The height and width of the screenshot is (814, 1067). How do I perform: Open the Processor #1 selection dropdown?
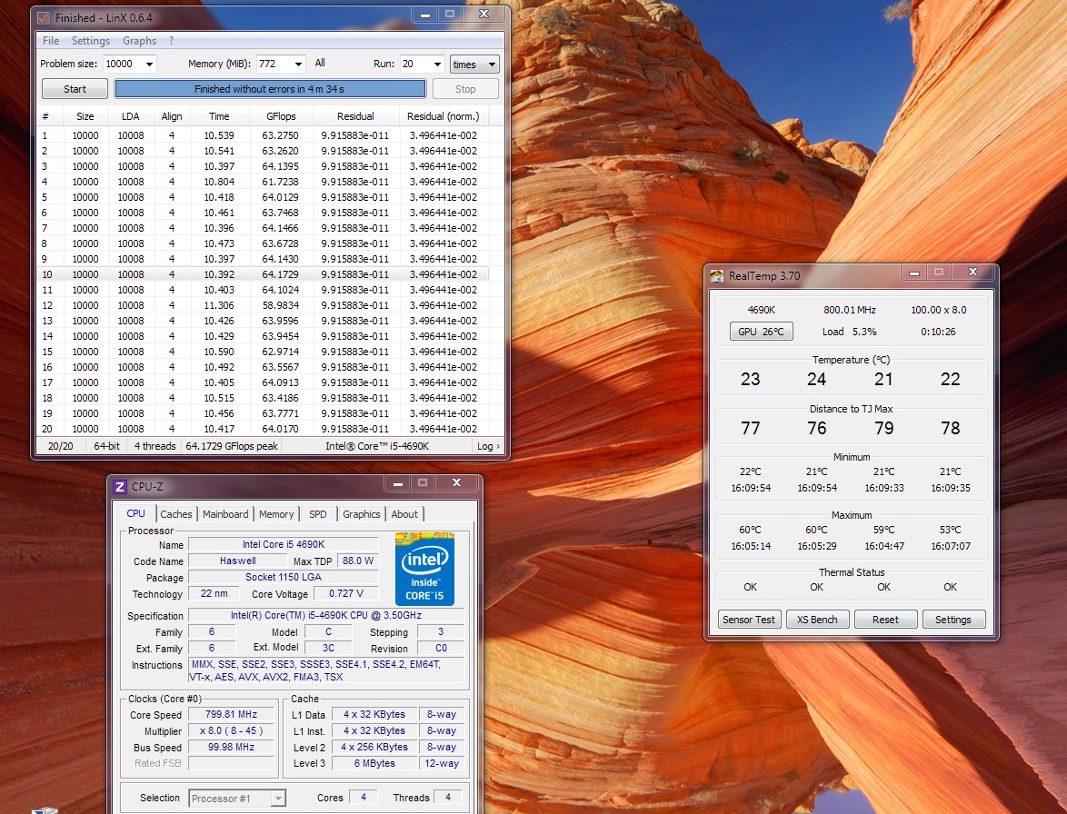237,799
